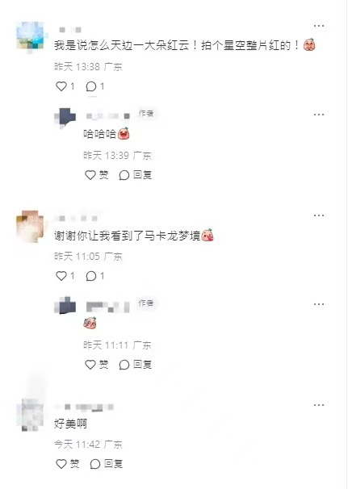
Task: Open three-dot menu for 好美啊 comment
Action: click(319, 405)
